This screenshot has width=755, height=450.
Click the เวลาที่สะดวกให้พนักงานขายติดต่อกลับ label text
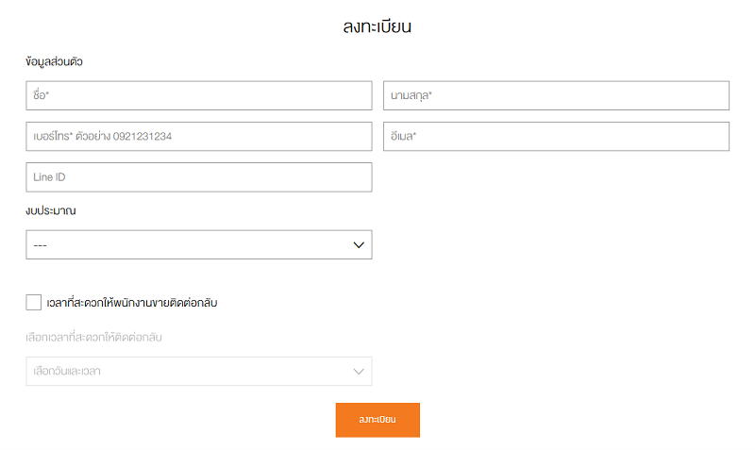(x=132, y=303)
